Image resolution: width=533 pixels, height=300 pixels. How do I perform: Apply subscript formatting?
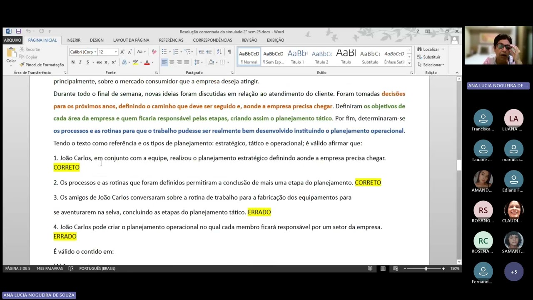(x=107, y=62)
